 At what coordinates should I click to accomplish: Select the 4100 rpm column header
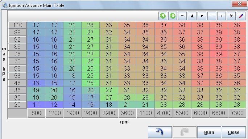[145, 113]
